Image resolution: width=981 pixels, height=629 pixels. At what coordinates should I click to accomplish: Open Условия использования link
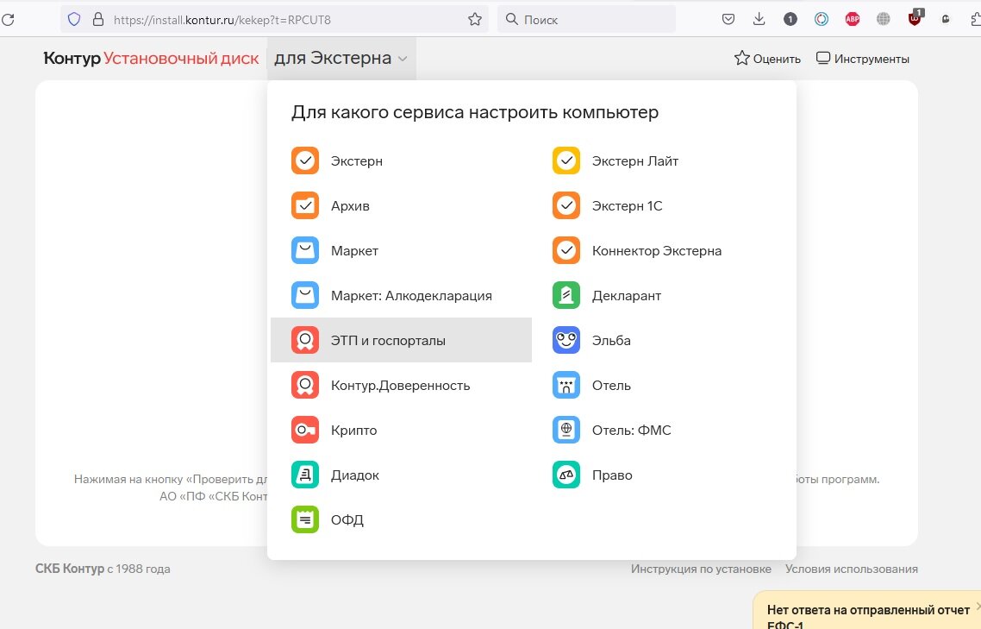pyautogui.click(x=852, y=569)
